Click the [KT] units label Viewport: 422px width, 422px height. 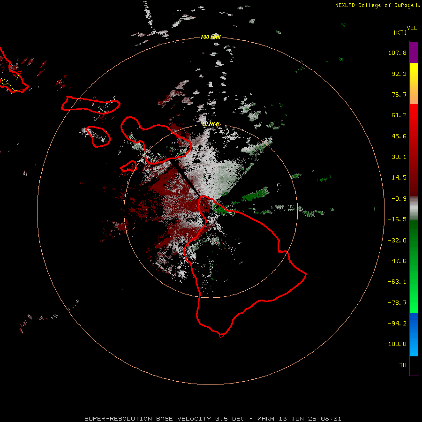(400, 32)
